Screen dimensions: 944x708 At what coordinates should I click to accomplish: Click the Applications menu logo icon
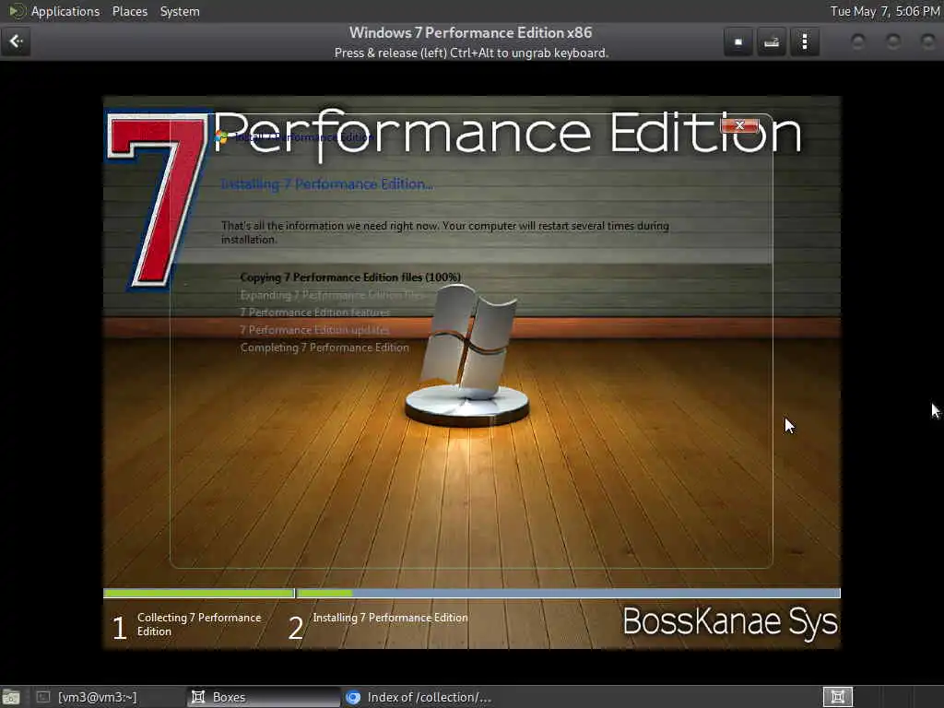tap(17, 11)
